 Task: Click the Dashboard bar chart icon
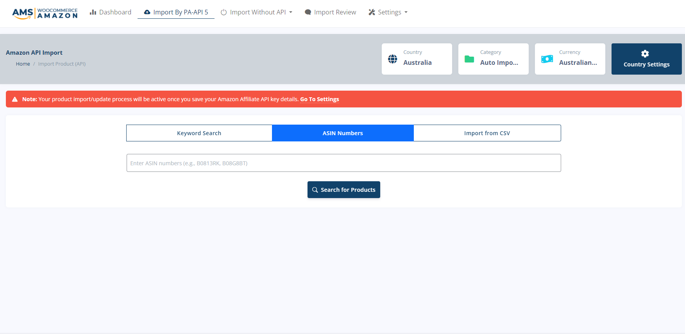point(93,13)
